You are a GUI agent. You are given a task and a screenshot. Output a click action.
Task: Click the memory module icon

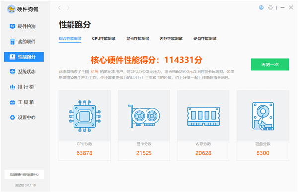(x=203, y=116)
